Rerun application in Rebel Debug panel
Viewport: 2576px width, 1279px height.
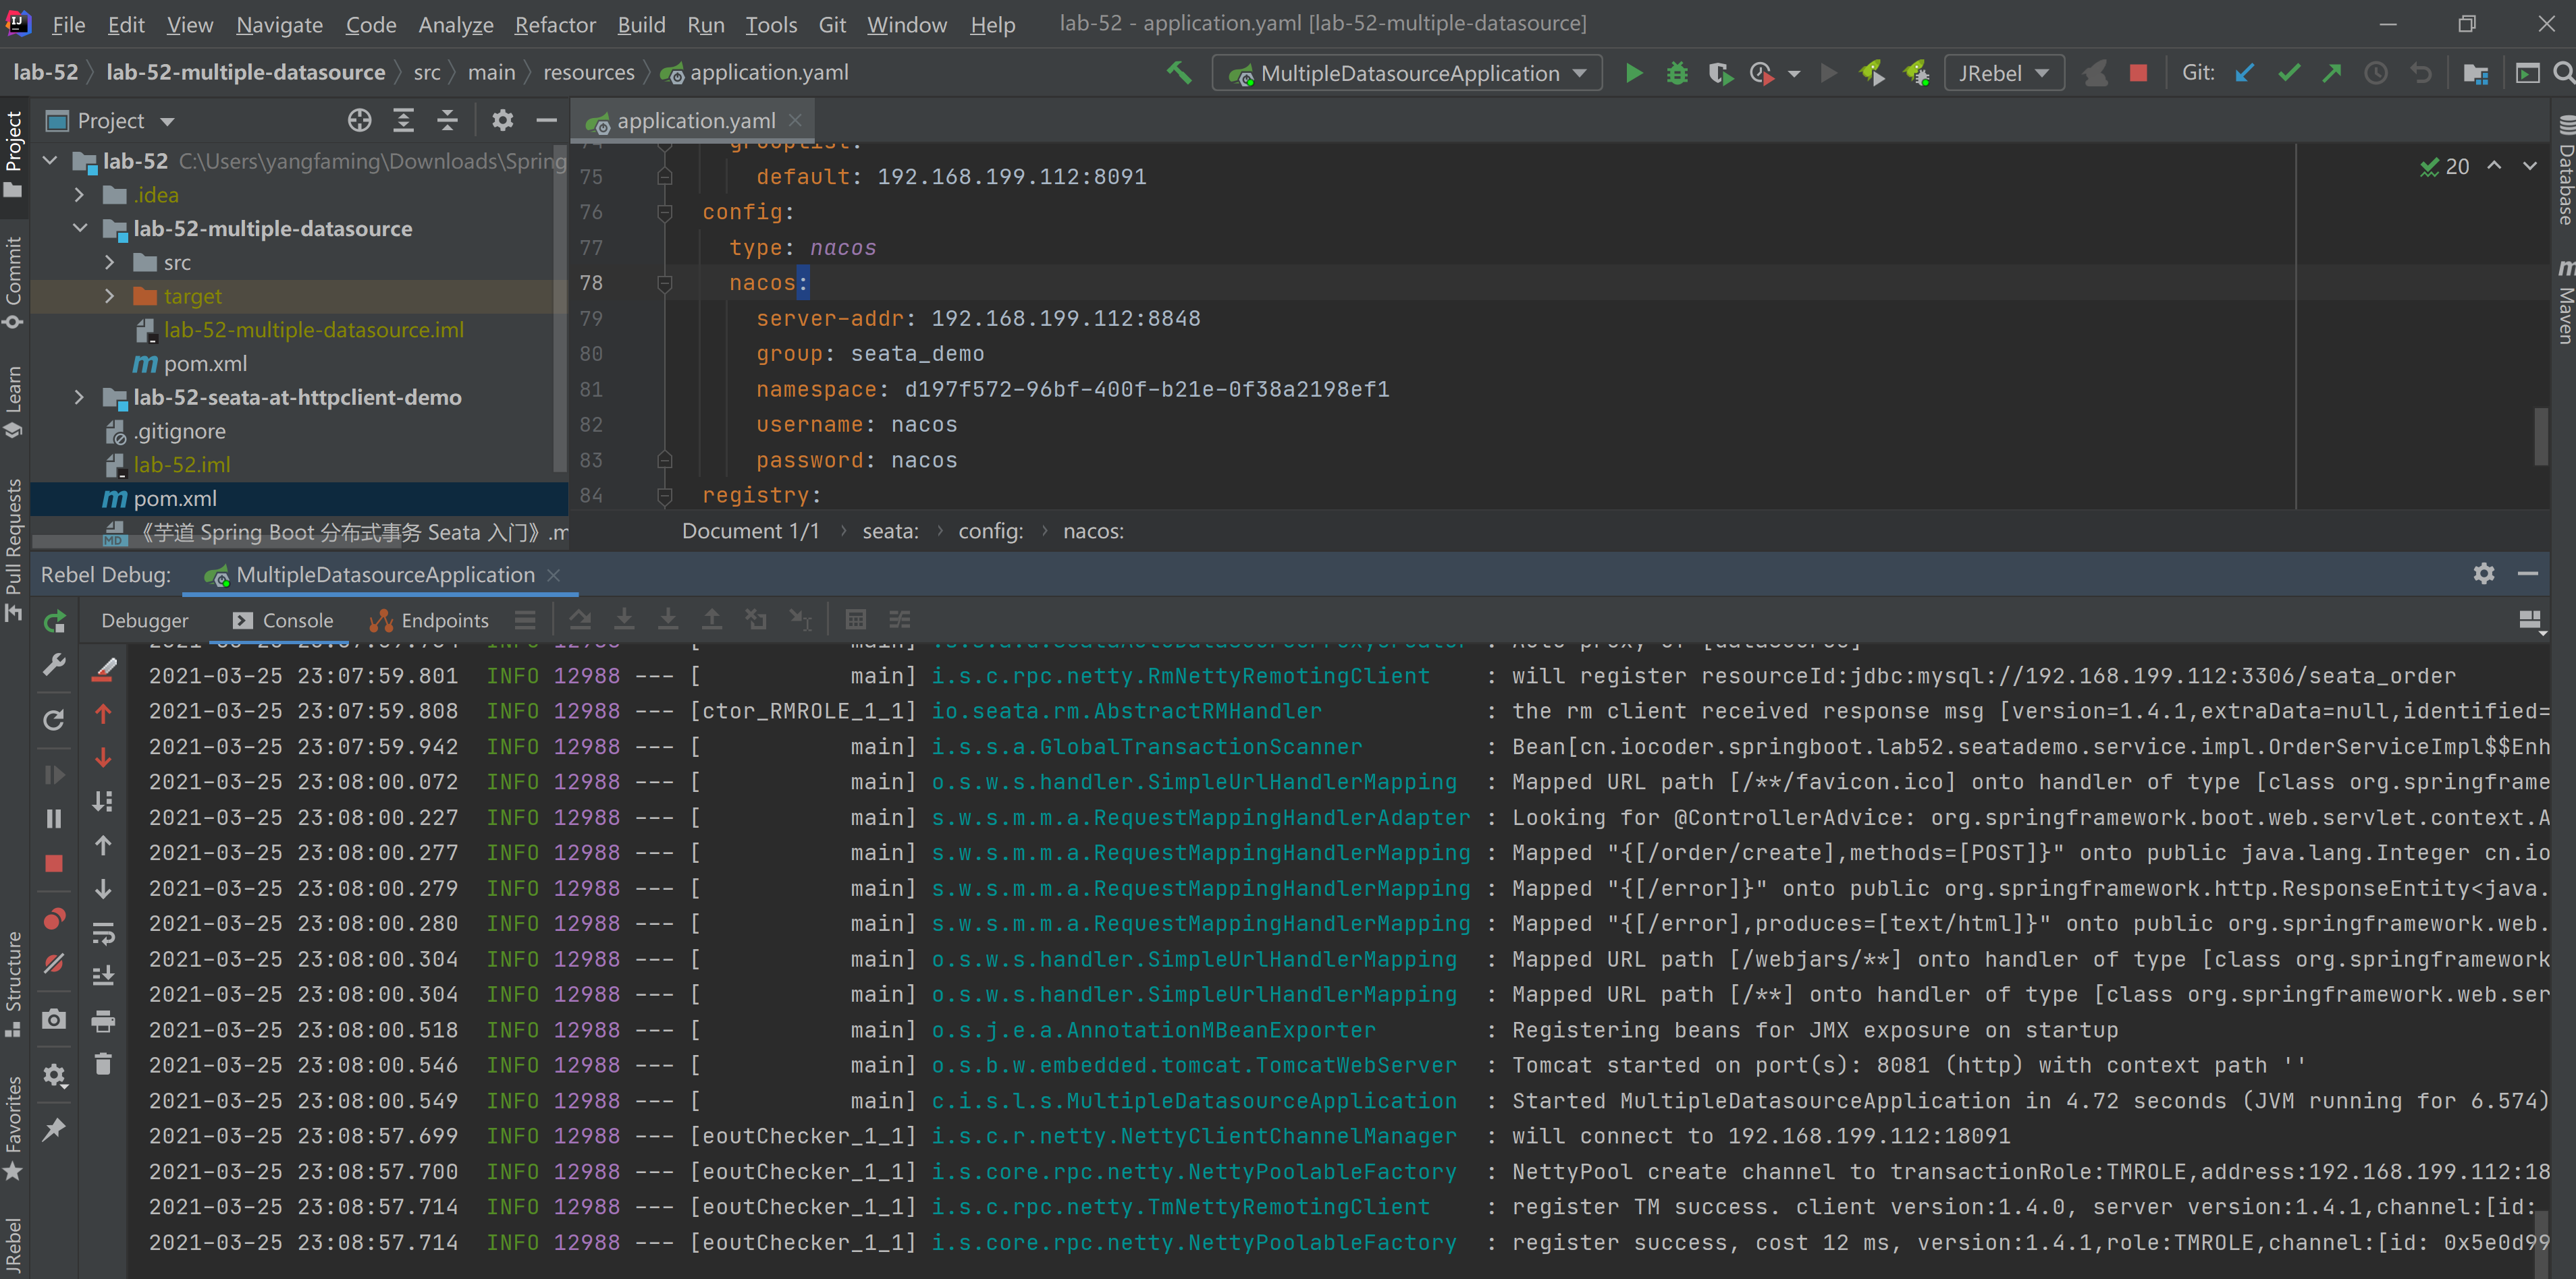pyautogui.click(x=54, y=621)
